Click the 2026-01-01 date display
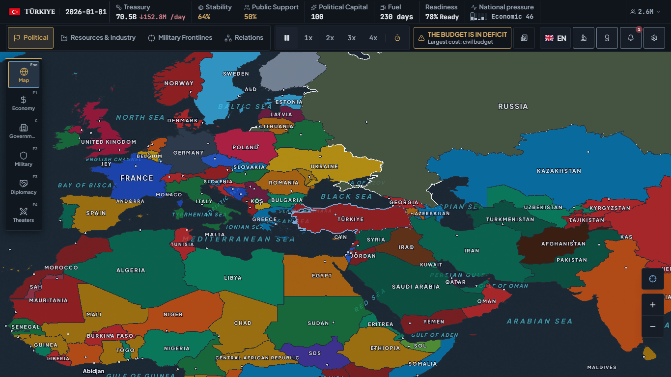The image size is (671, 377). (x=86, y=12)
